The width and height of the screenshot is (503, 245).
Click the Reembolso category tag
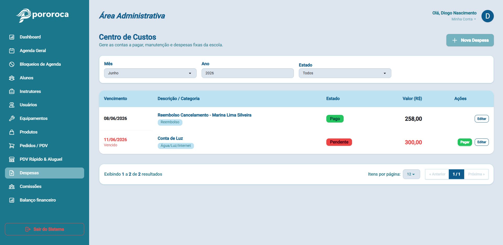pos(170,122)
